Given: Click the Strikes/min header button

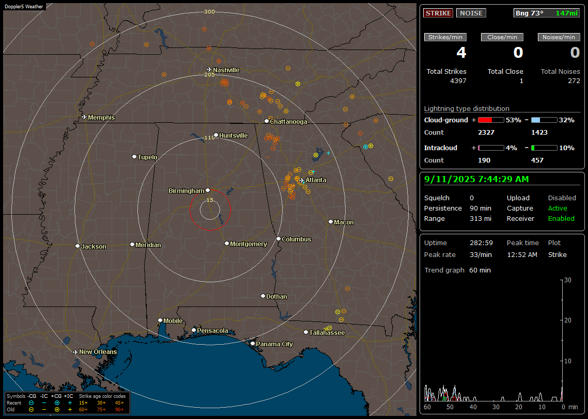Looking at the screenshot, I should tap(445, 37).
